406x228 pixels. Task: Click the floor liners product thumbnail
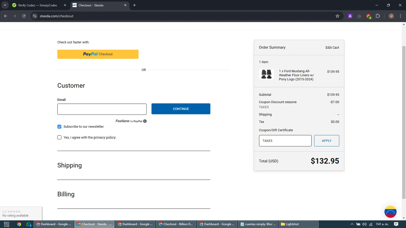266,74
